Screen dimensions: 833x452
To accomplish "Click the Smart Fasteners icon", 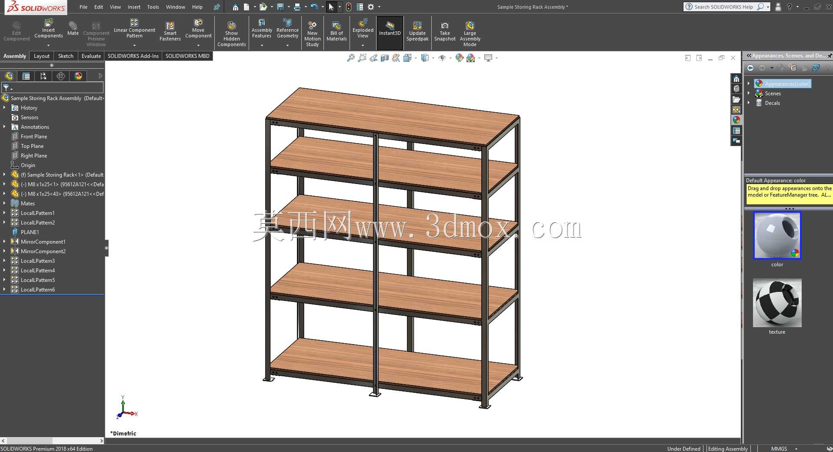I will 170,31.
